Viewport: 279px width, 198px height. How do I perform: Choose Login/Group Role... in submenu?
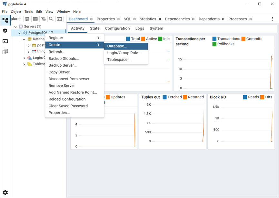[126, 53]
